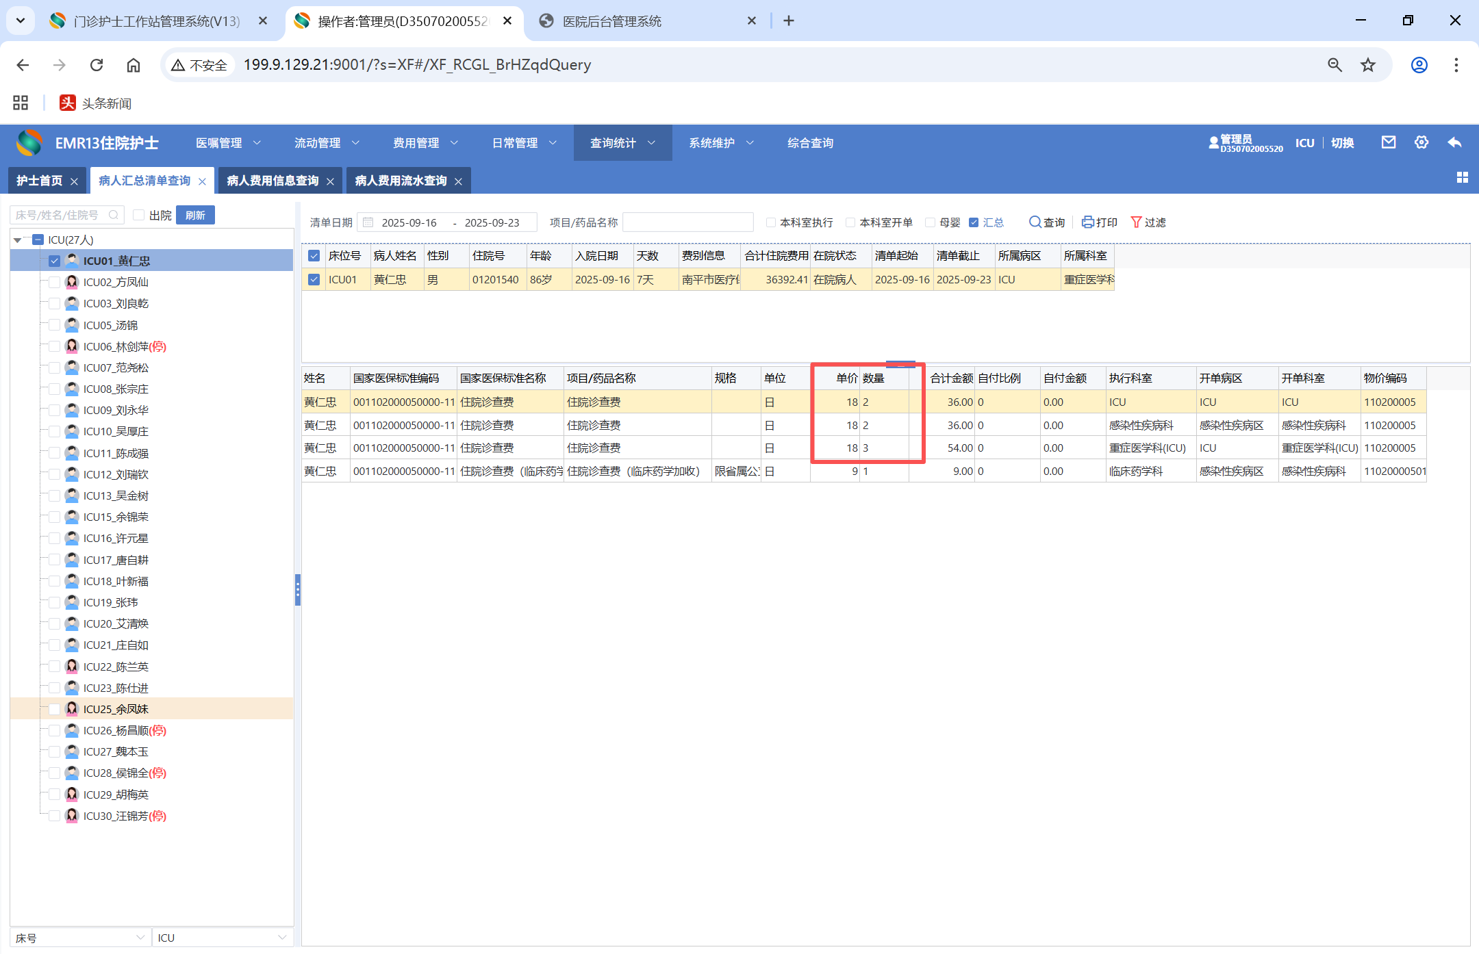The height and width of the screenshot is (954, 1479).
Task: Click the grid layout icon at right of tabs
Action: [1462, 178]
